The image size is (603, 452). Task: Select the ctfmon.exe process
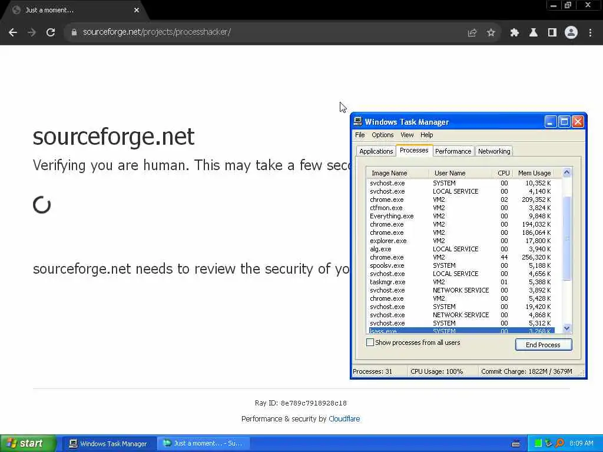[462, 208]
